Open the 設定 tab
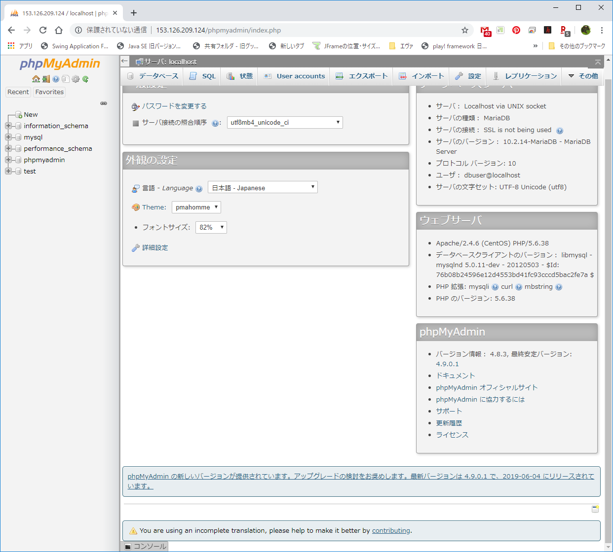The image size is (613, 552). [468, 76]
